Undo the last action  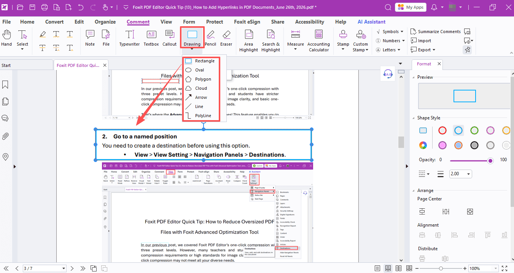pos(81,7)
